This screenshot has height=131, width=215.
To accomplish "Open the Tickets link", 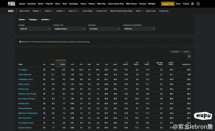I will click(x=186, y=4).
